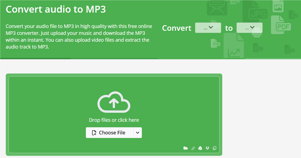This screenshot has width=301, height=158.
Task: Import audio from Google Drive
Action: click(x=200, y=148)
